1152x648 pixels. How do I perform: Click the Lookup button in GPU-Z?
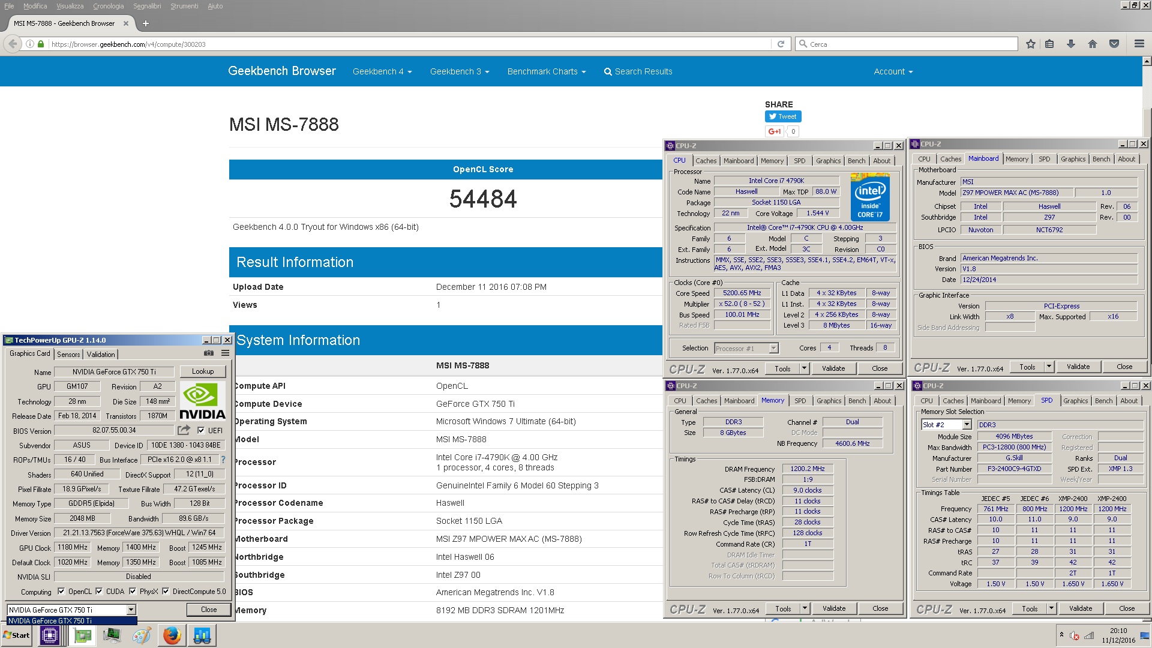click(203, 371)
